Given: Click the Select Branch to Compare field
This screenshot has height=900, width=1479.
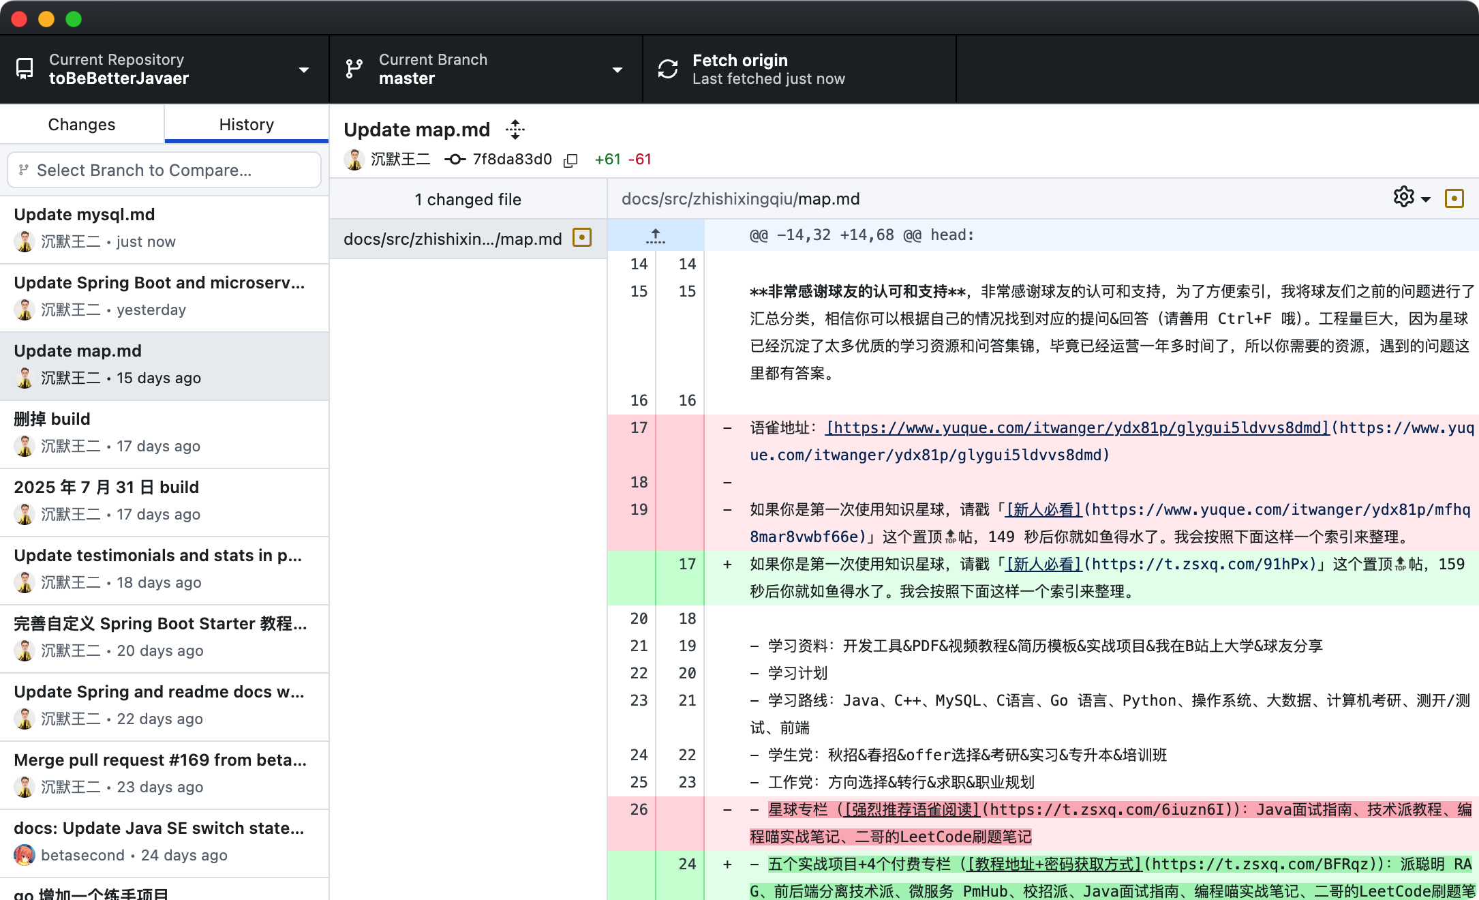Looking at the screenshot, I should 164,170.
